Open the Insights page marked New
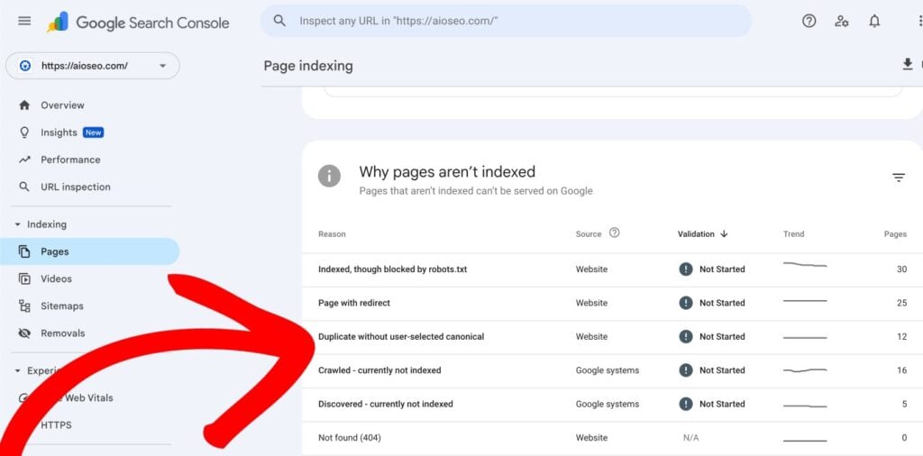 [59, 132]
